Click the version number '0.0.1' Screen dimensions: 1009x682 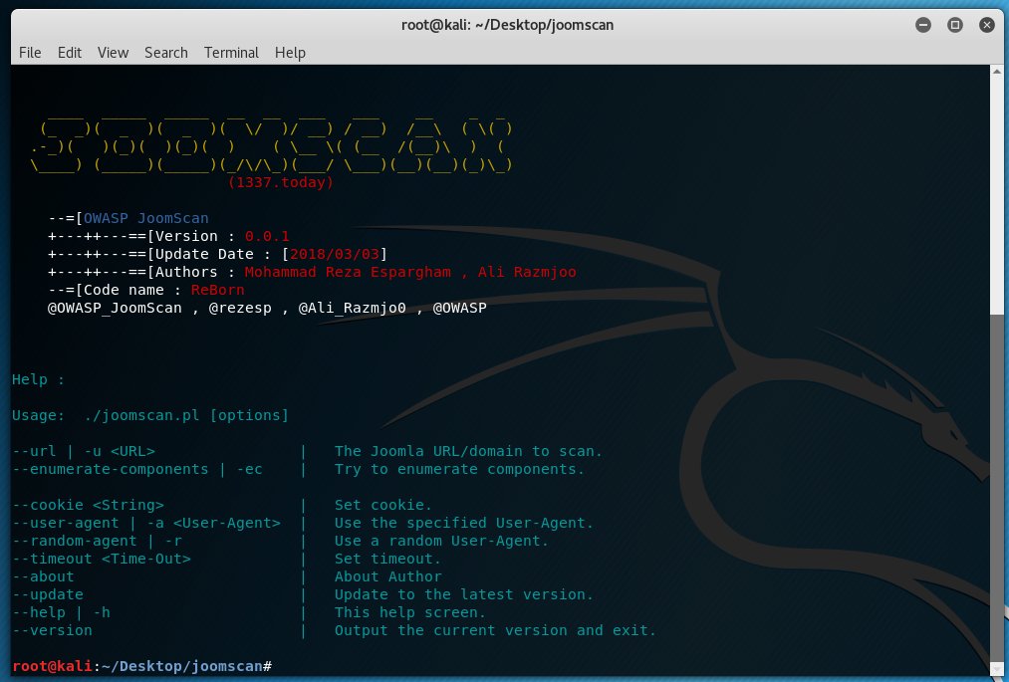point(267,236)
